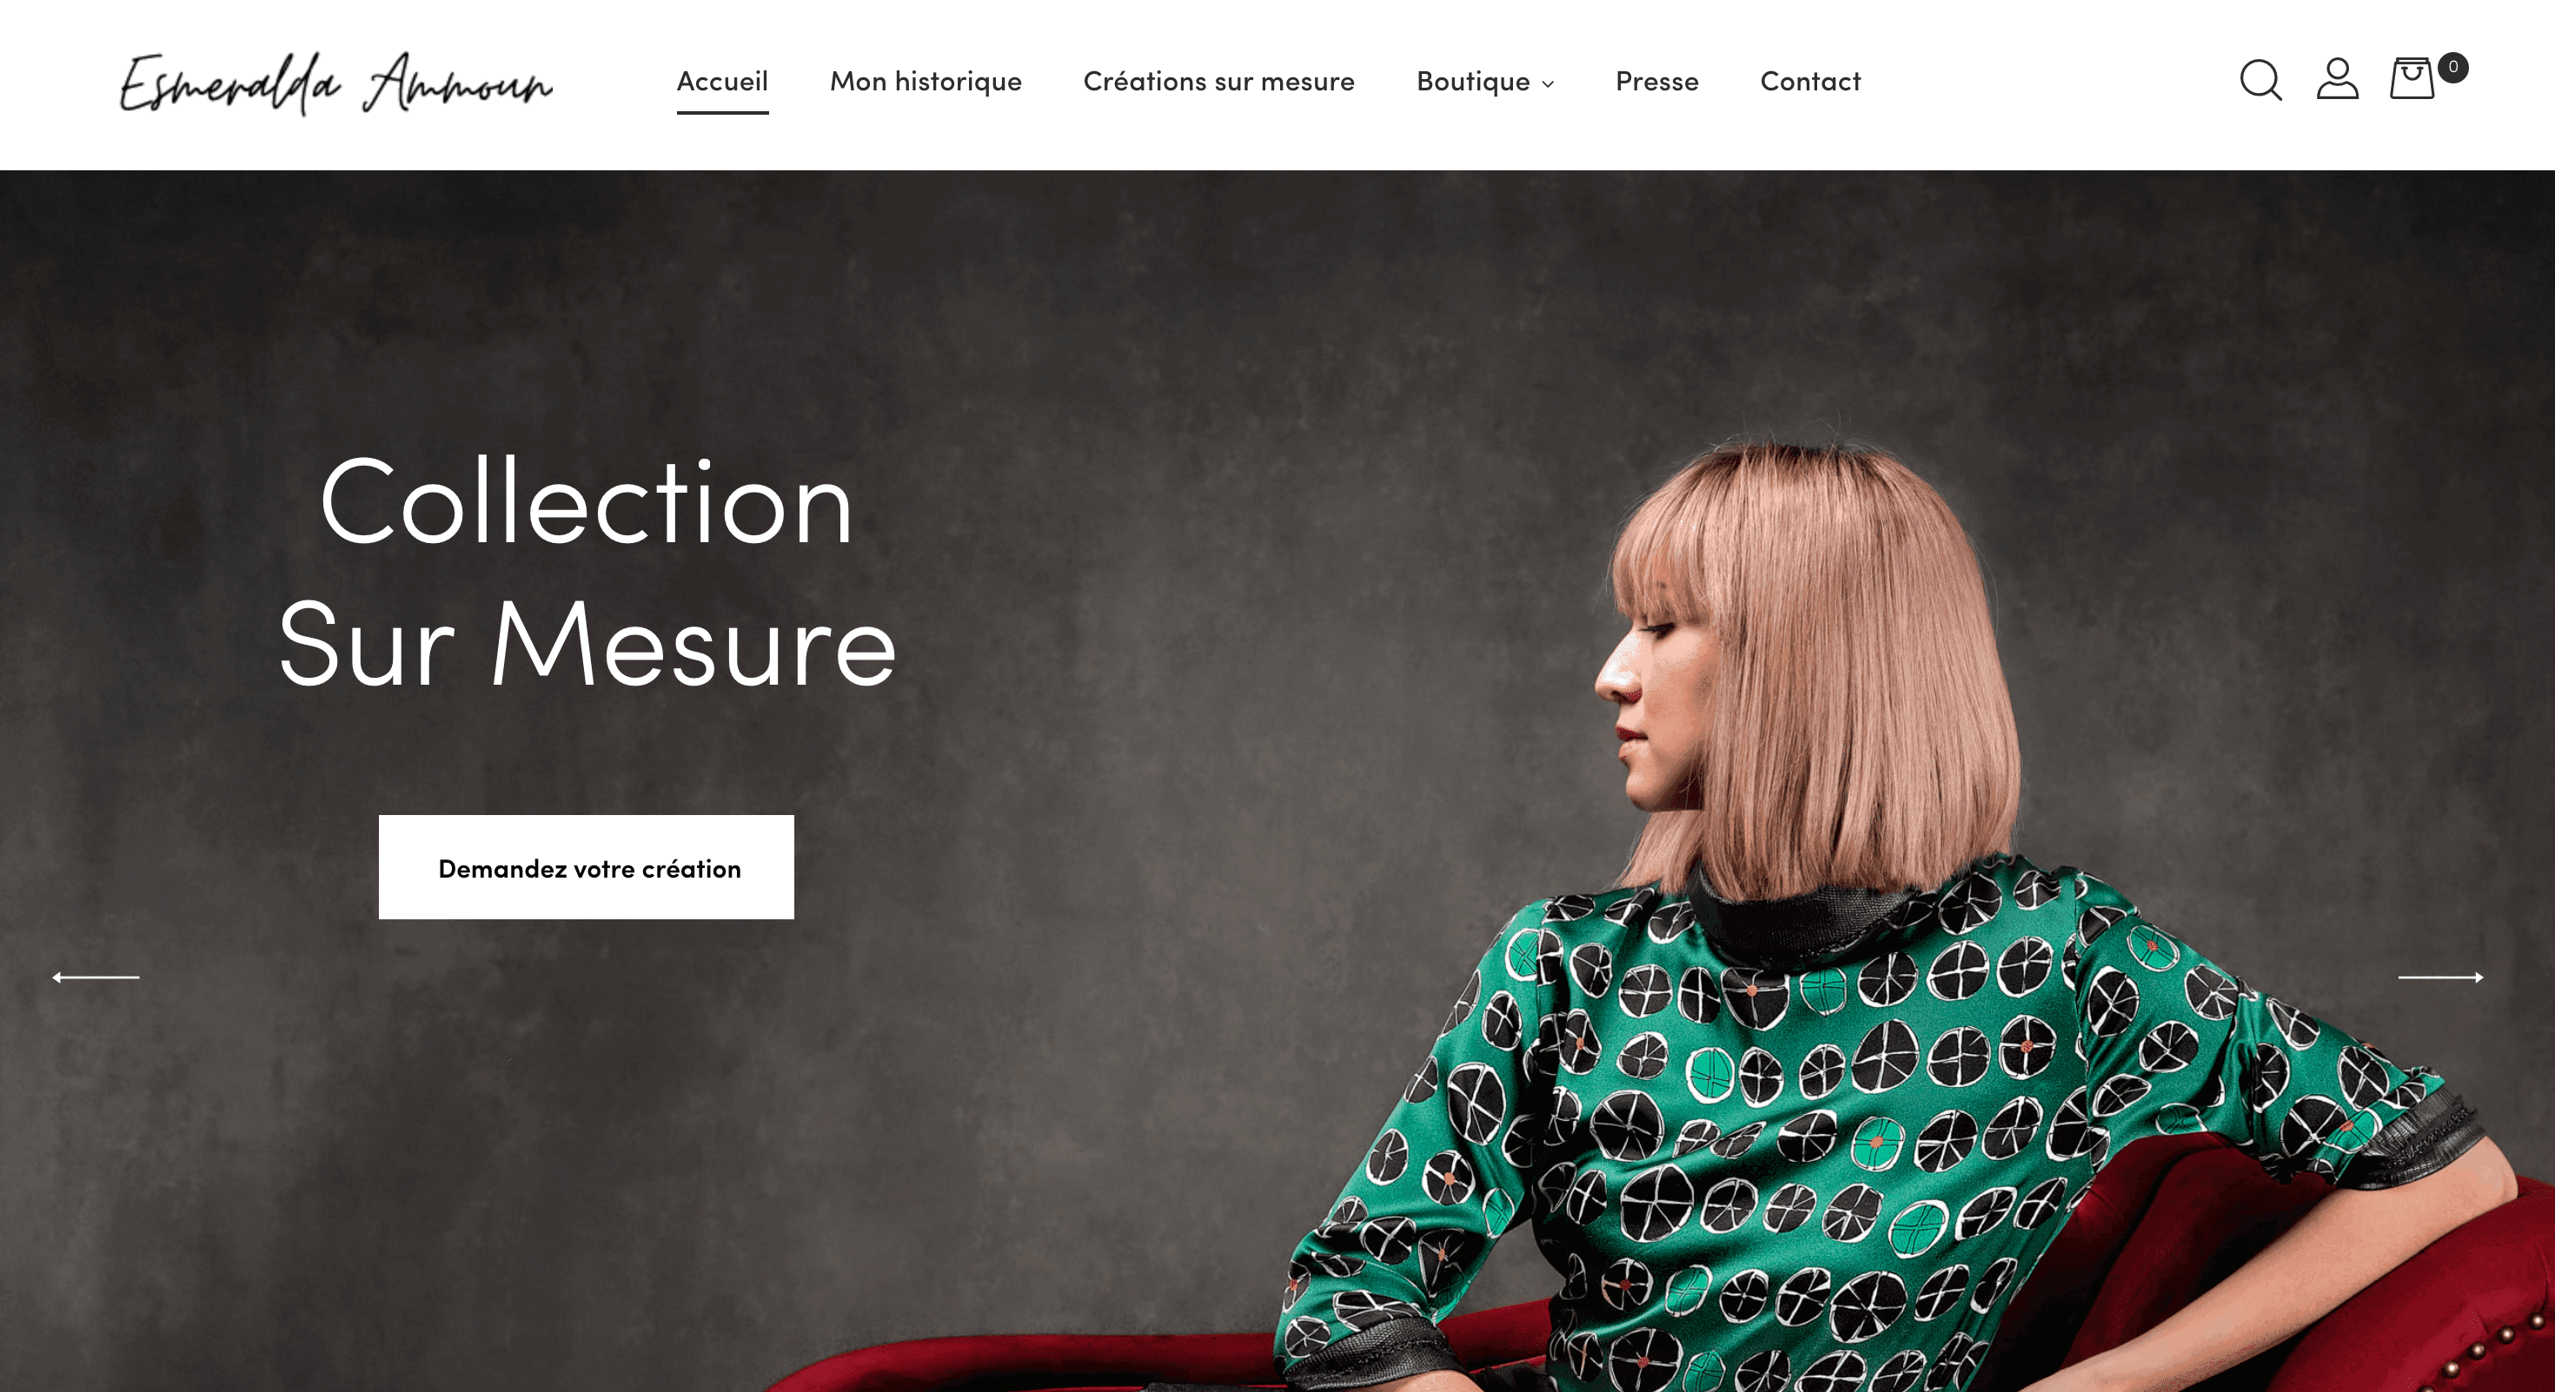The height and width of the screenshot is (1392, 2555).
Task: Go to Créations sur mesure
Action: (1219, 82)
